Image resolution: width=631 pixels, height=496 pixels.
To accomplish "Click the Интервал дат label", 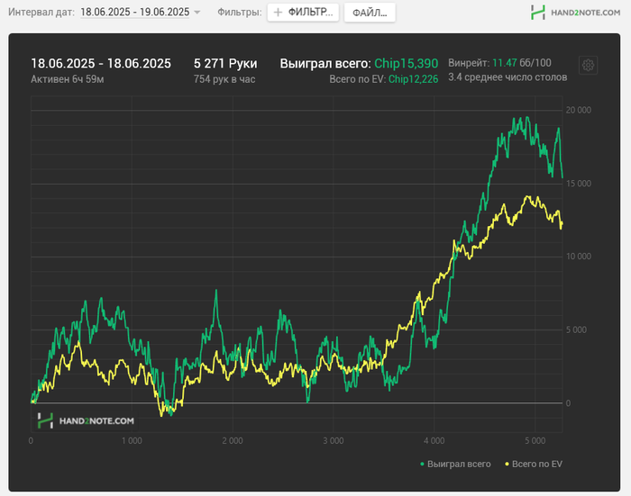I will point(41,12).
